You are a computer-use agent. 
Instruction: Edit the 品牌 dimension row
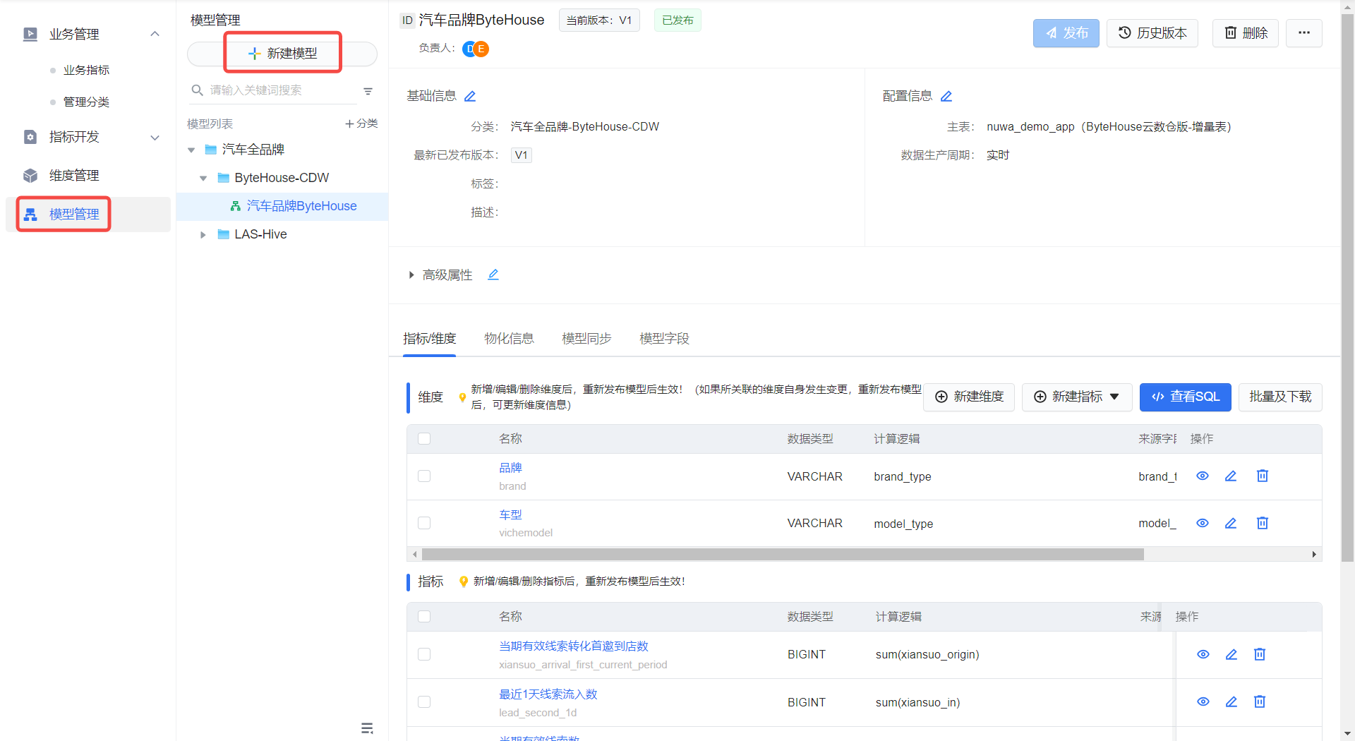point(1231,476)
